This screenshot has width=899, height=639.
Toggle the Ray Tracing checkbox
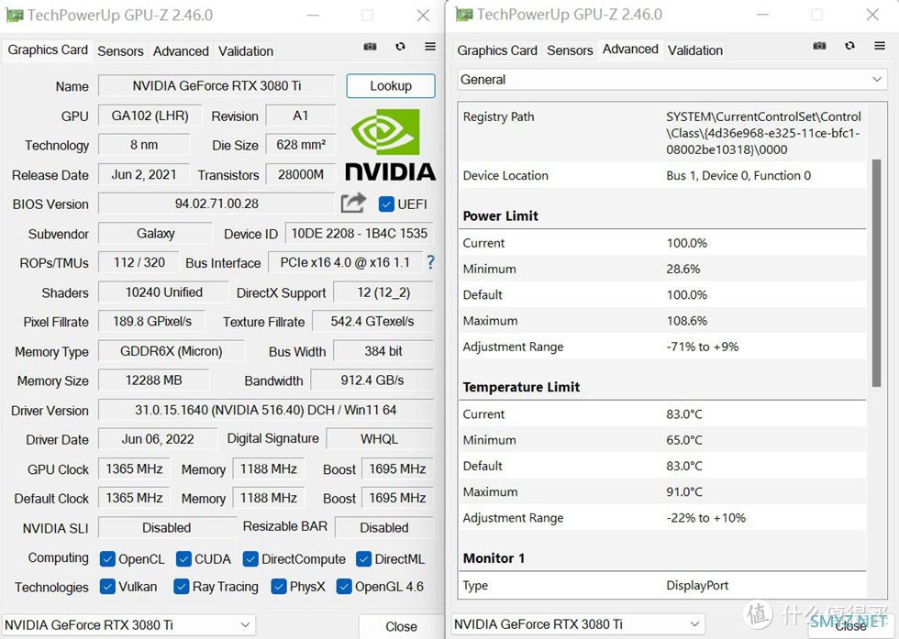coord(182,586)
